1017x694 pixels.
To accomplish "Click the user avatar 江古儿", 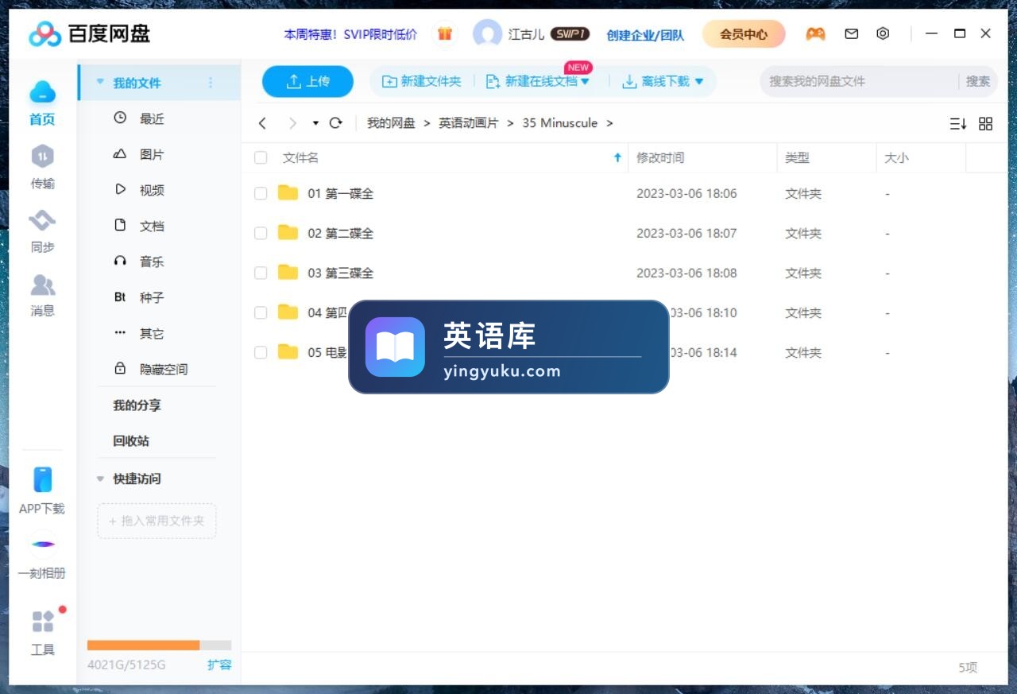I will coord(487,34).
